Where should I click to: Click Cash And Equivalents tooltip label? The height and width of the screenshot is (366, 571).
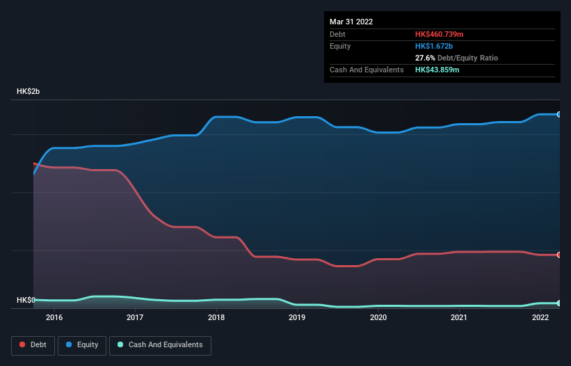(x=367, y=70)
